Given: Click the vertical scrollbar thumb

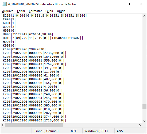Looking at the screenshot, I should click(x=145, y=106).
